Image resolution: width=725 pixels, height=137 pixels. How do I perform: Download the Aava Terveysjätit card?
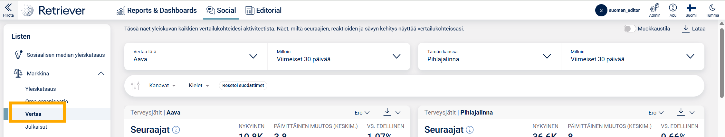click(x=387, y=112)
